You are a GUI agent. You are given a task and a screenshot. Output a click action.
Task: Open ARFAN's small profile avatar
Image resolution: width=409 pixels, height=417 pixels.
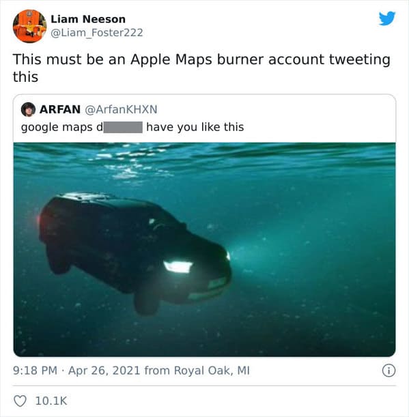point(28,110)
